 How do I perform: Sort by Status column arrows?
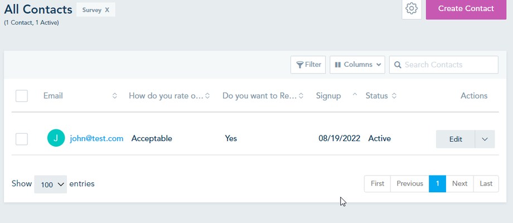tap(394, 96)
